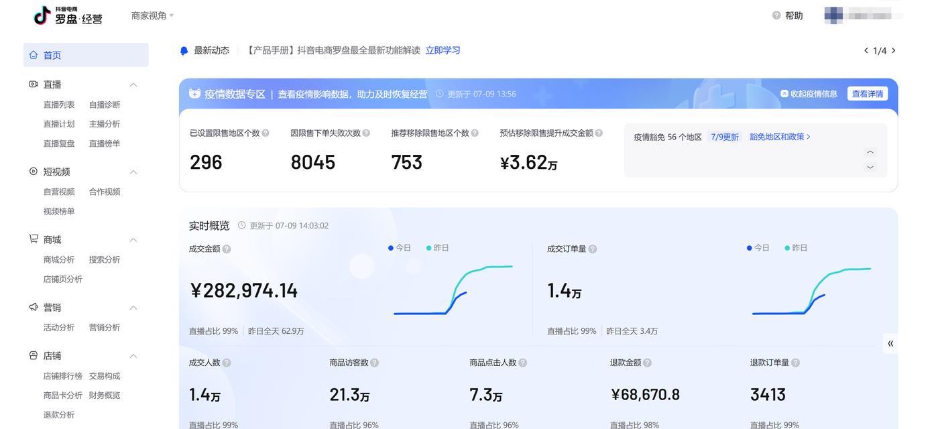Open 自播诊断 in sidebar
The width and height of the screenshot is (938, 429).
click(105, 105)
